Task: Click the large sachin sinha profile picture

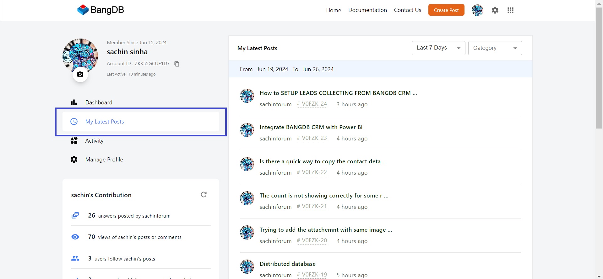Action: pos(80,56)
